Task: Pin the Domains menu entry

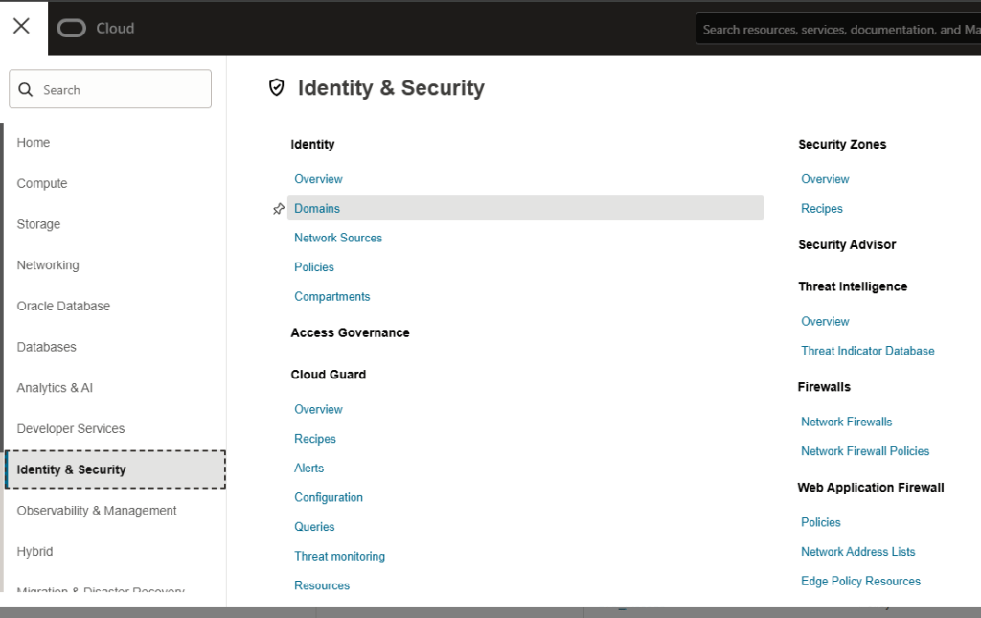Action: pos(278,209)
